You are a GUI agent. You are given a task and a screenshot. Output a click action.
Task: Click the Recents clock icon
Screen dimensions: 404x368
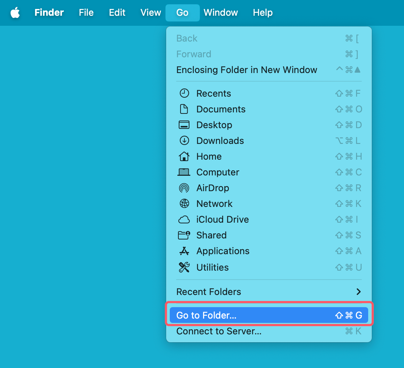184,93
